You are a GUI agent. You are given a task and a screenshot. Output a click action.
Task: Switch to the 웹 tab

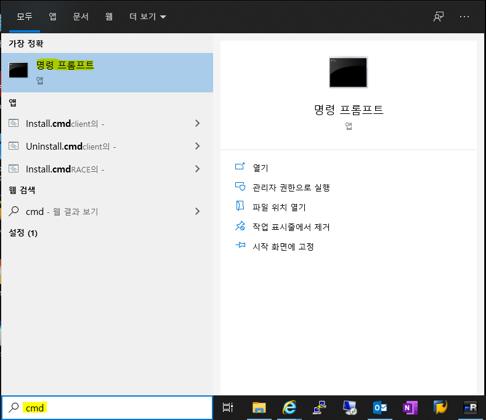(109, 17)
